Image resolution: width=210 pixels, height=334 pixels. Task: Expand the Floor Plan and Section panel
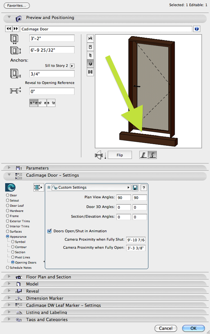(x=9, y=276)
